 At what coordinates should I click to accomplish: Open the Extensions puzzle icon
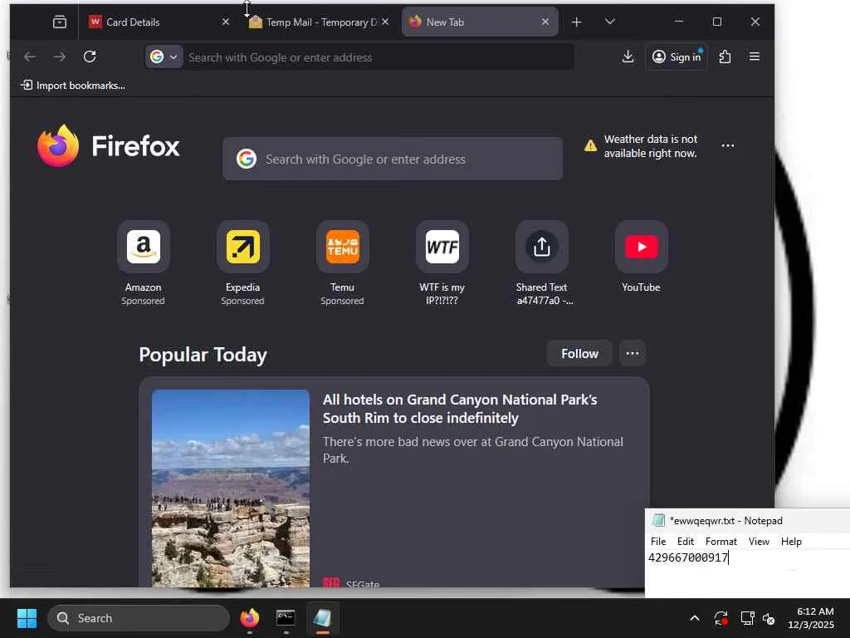(x=725, y=56)
